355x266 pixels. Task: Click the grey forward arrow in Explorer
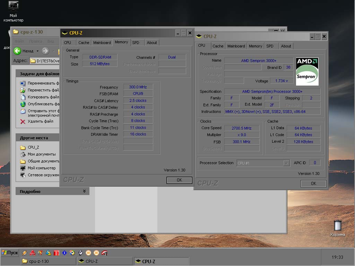pyautogui.click(x=45, y=51)
